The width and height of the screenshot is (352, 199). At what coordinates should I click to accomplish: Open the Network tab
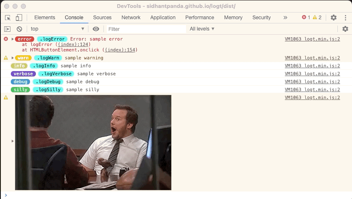point(131,18)
